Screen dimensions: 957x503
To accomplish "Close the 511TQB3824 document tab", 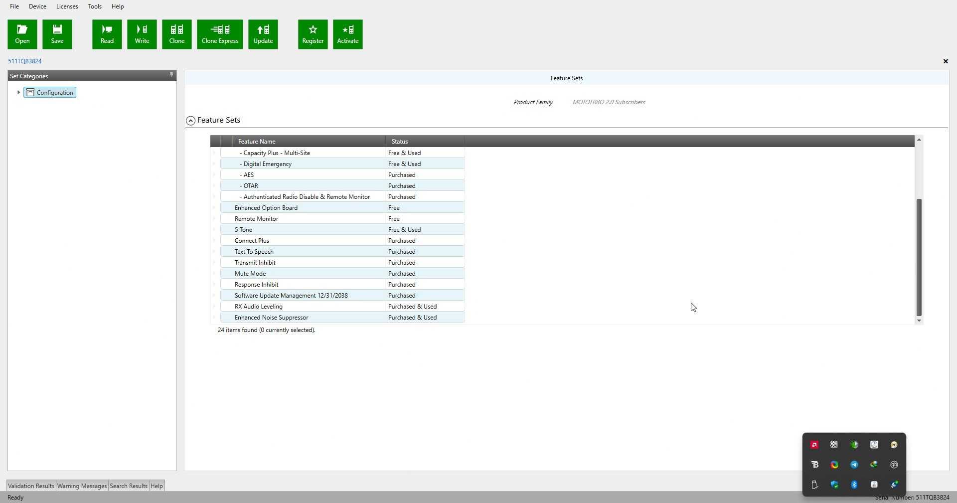I will (946, 61).
